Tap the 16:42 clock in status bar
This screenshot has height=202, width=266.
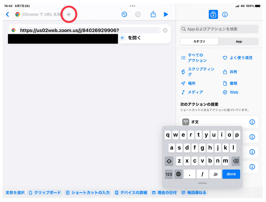click(x=8, y=6)
